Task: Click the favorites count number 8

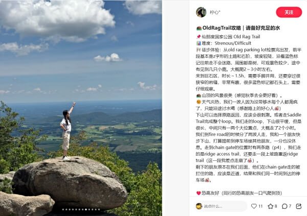Action: click(x=276, y=206)
